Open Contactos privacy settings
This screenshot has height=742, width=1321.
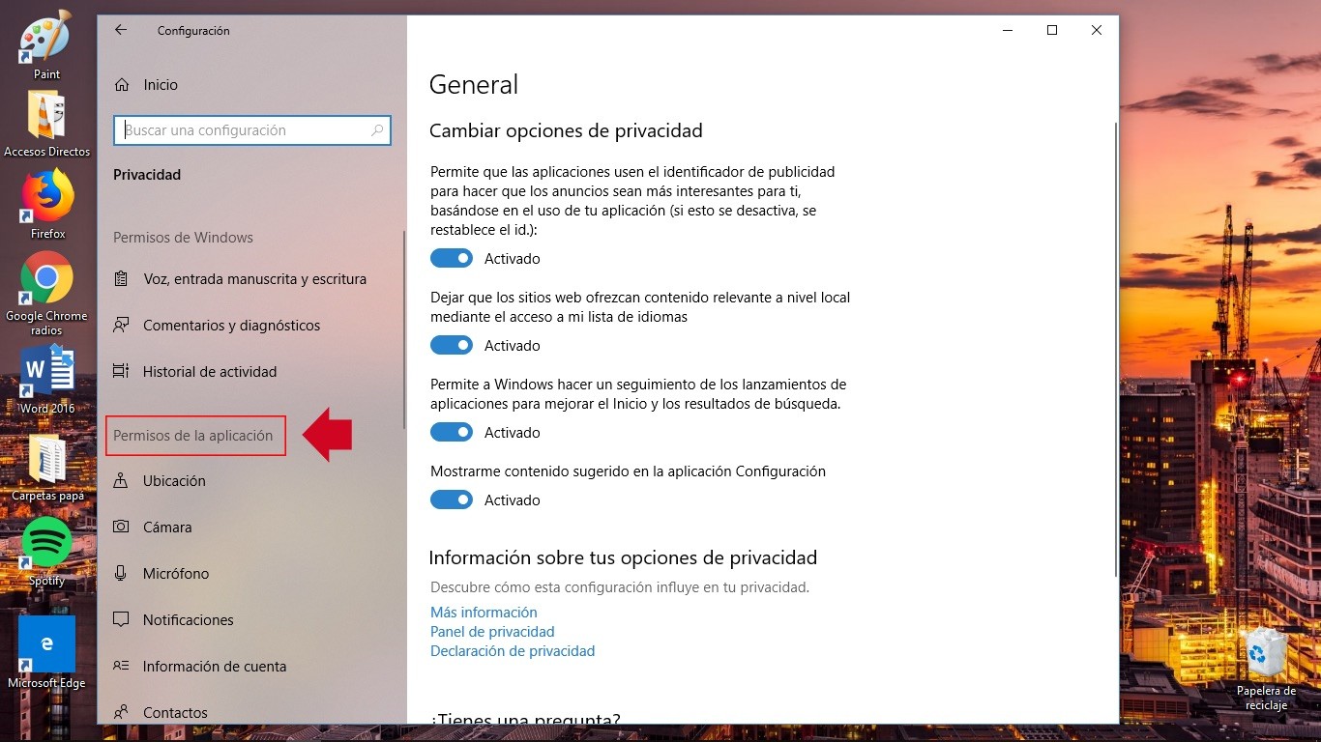177,712
